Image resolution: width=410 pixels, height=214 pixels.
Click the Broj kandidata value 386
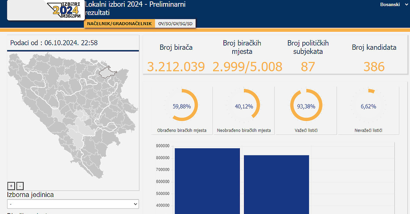point(374,66)
